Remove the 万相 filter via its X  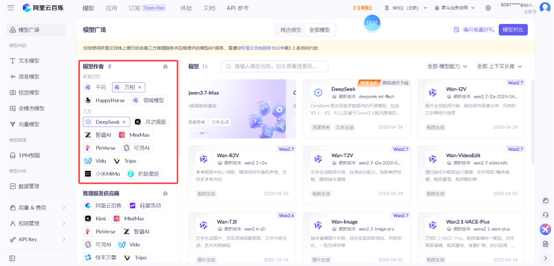(x=140, y=87)
